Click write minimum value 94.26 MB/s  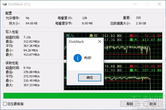click(31, 50)
